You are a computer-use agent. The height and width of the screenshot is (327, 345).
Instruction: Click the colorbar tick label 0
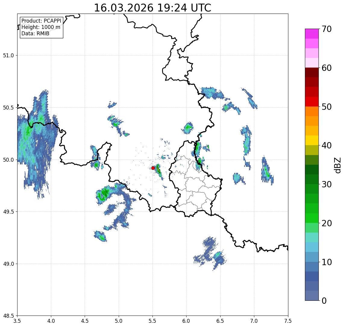point(324,300)
